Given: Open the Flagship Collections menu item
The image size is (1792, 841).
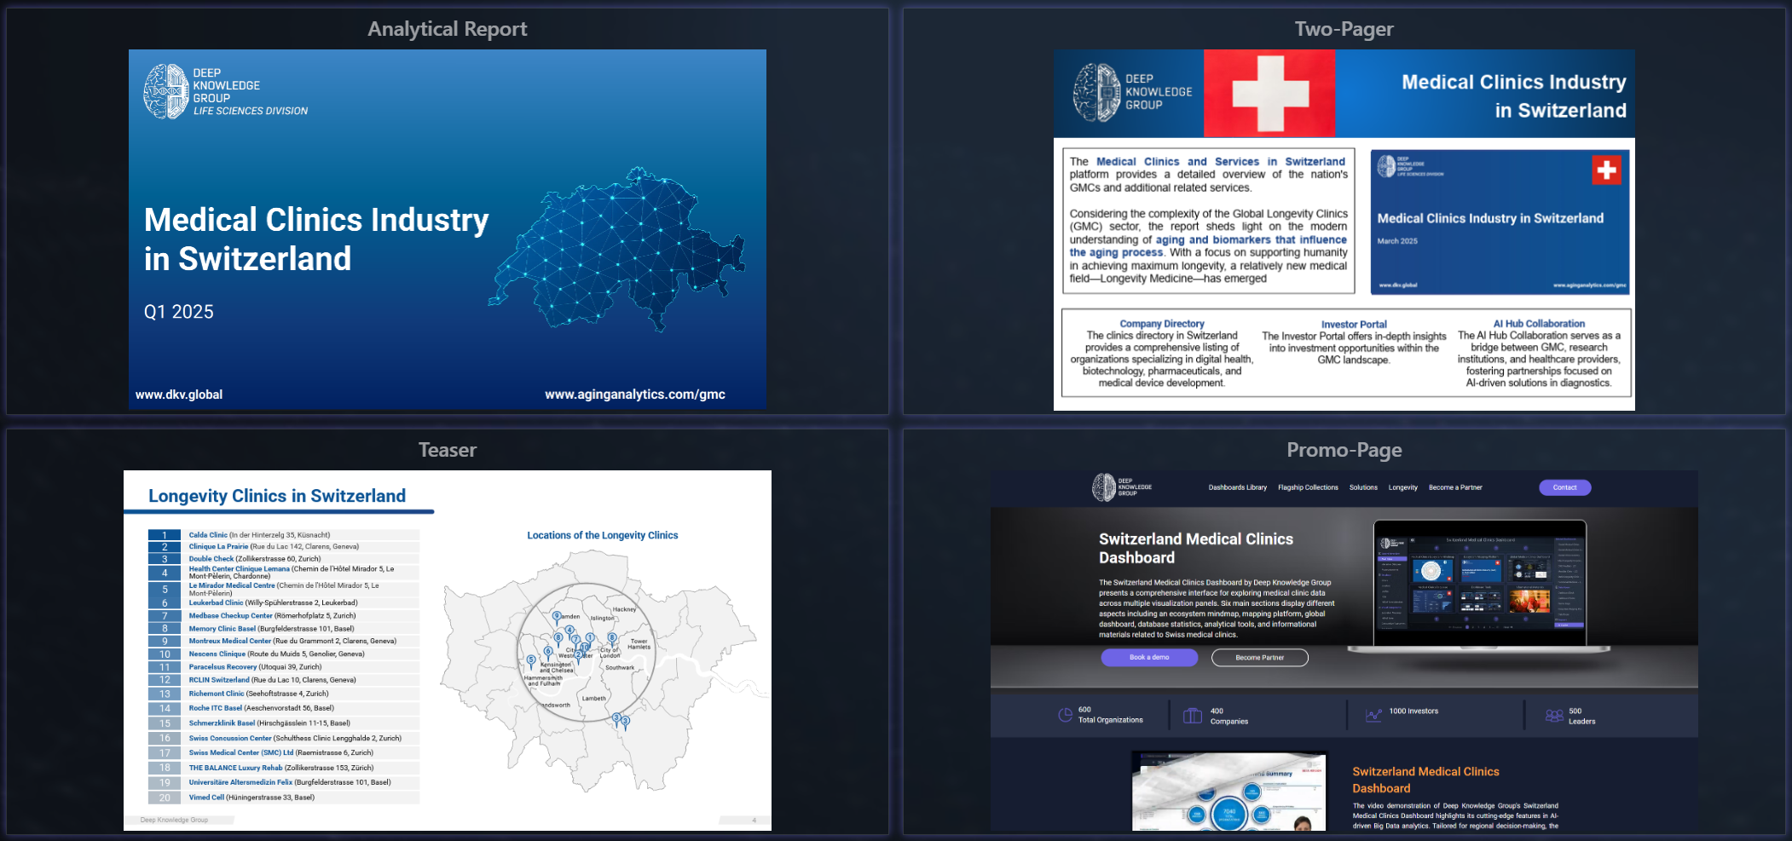Looking at the screenshot, I should coord(1308,487).
